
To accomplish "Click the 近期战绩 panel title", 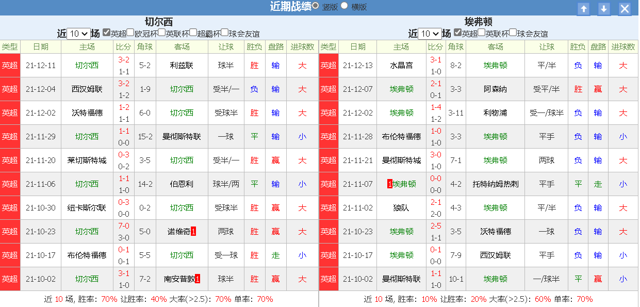I will pyautogui.click(x=290, y=6).
